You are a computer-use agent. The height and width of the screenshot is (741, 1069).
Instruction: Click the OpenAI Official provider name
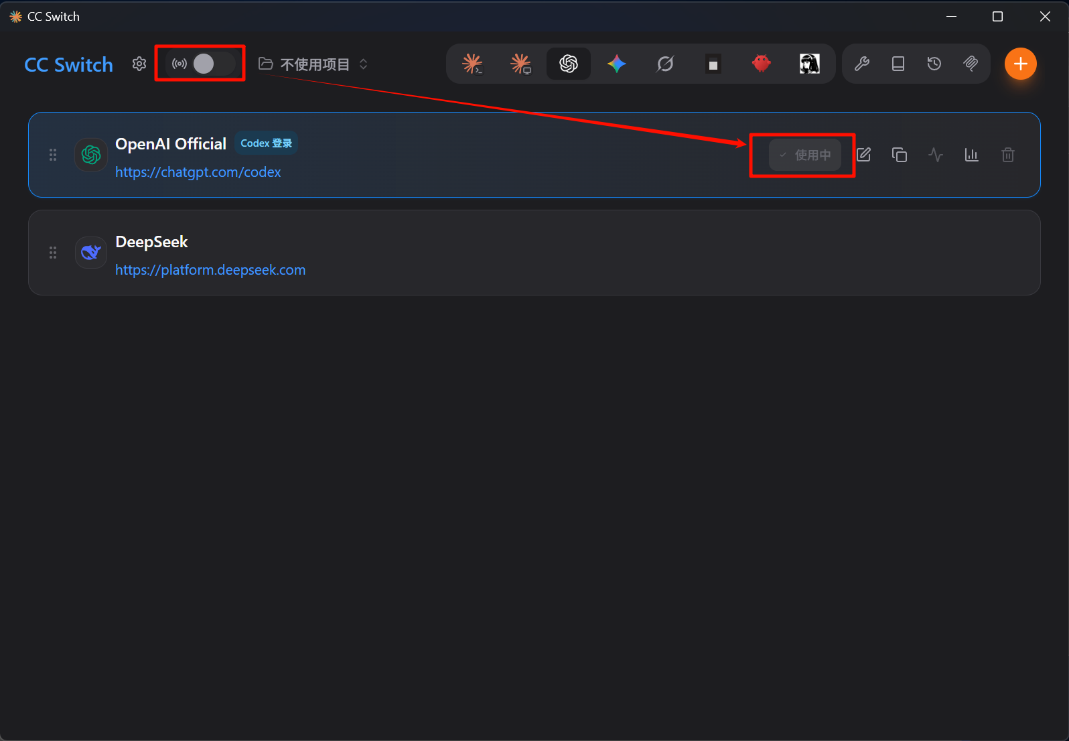171,144
